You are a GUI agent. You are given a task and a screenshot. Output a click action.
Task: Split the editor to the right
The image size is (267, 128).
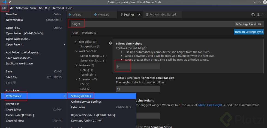259,14
